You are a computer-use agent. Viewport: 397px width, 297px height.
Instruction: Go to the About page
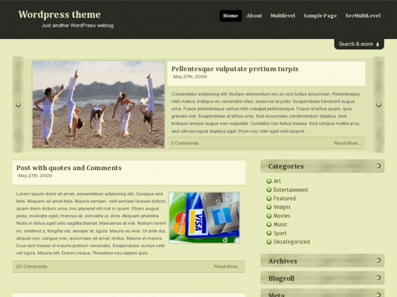tap(254, 15)
